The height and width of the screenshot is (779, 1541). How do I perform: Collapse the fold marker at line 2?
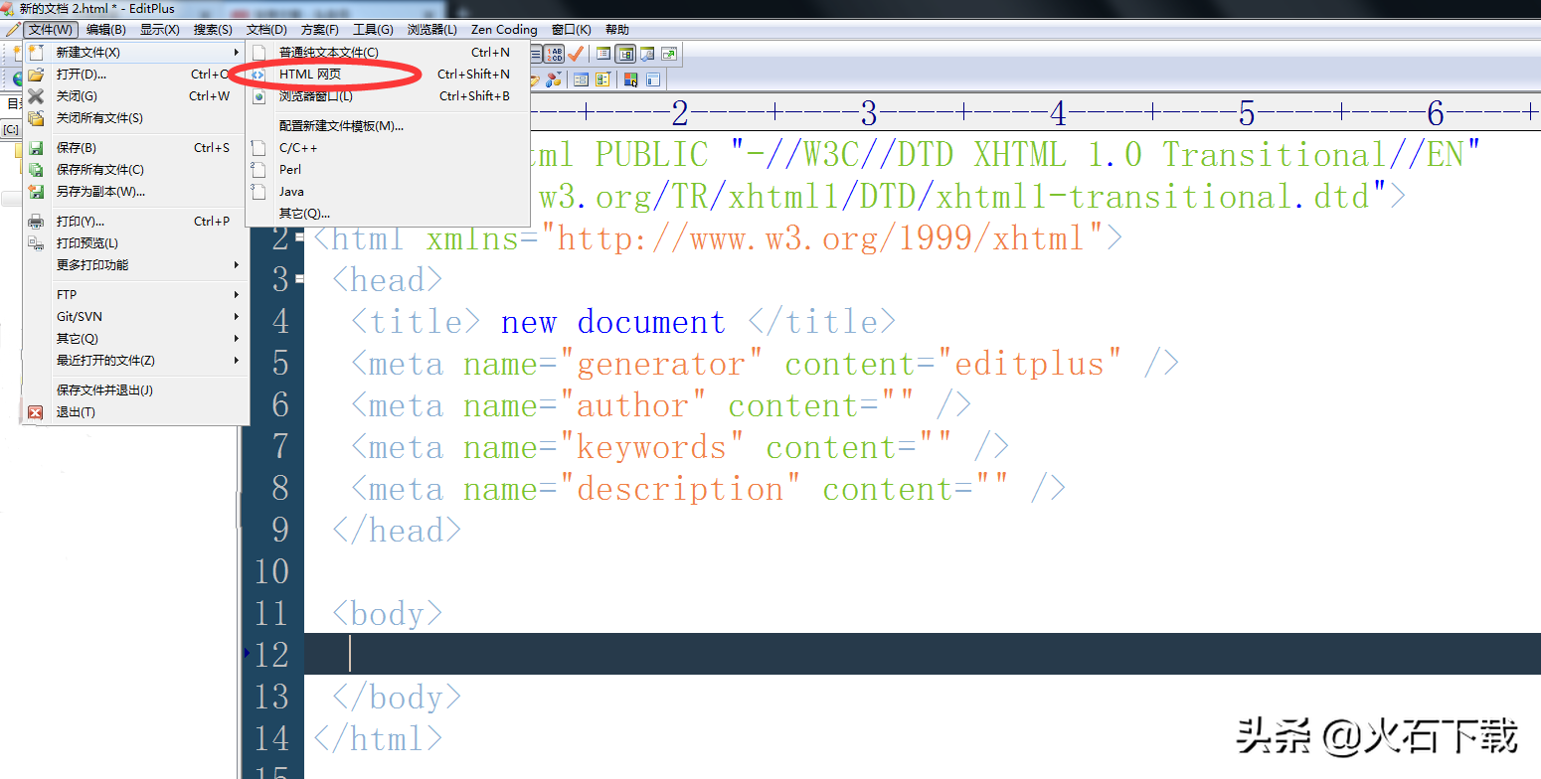[x=298, y=237]
